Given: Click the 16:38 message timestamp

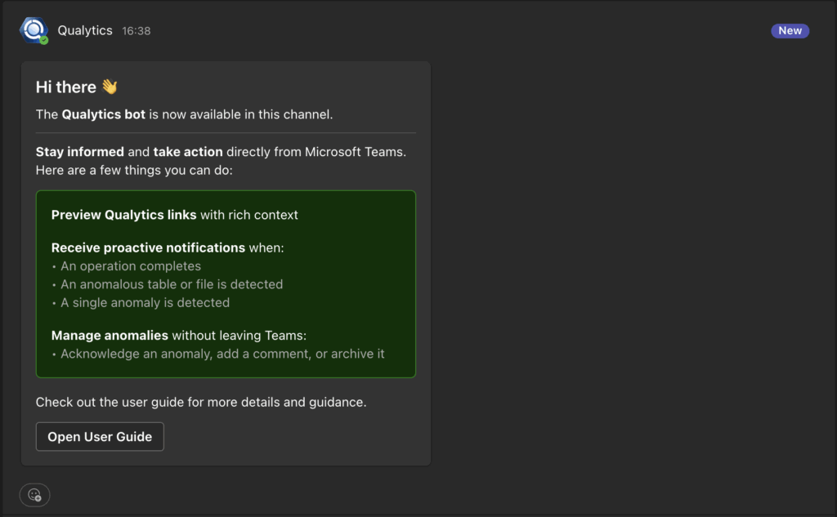Looking at the screenshot, I should pos(137,31).
